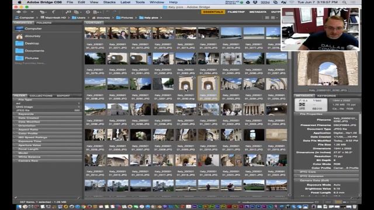Select the highlighted arch thumbnail in content grid

click(208, 88)
